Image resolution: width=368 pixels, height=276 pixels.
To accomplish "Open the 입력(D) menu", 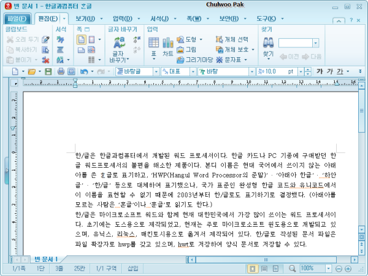I will [123, 18].
